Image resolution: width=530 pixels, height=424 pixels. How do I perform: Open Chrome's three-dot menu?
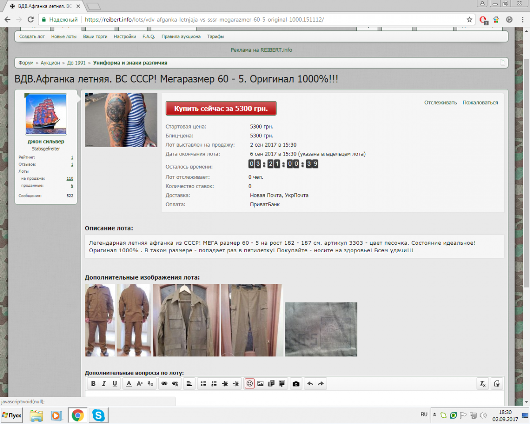click(x=522, y=20)
